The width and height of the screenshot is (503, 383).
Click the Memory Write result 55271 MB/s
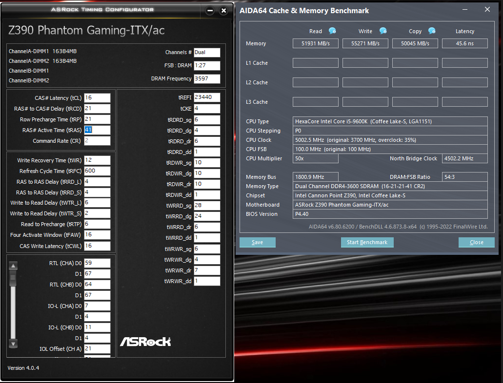365,43
